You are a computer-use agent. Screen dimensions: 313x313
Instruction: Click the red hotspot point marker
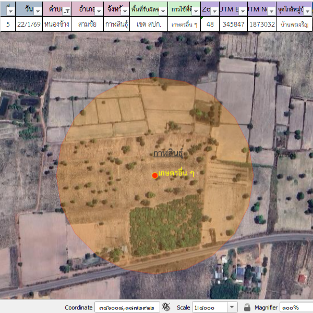pos(154,175)
